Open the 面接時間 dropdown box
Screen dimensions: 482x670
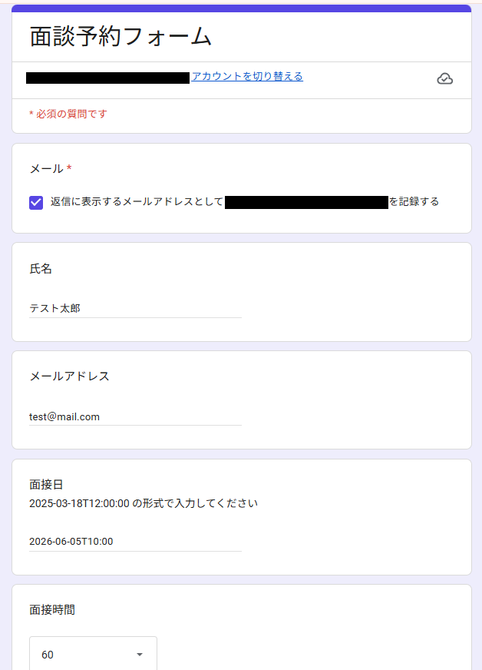(x=93, y=654)
